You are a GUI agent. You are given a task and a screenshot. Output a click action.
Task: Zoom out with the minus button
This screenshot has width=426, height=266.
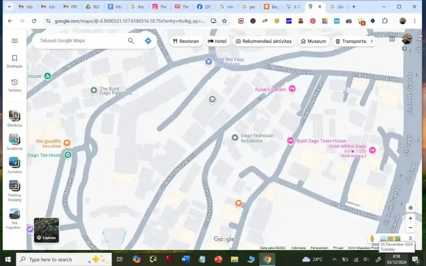[x=410, y=228]
